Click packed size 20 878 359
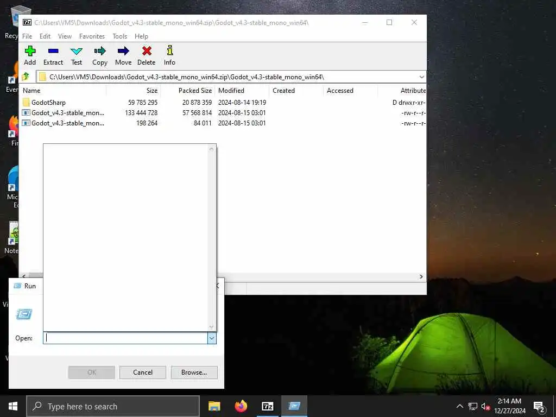Screen dimensions: 556x417 (197, 103)
